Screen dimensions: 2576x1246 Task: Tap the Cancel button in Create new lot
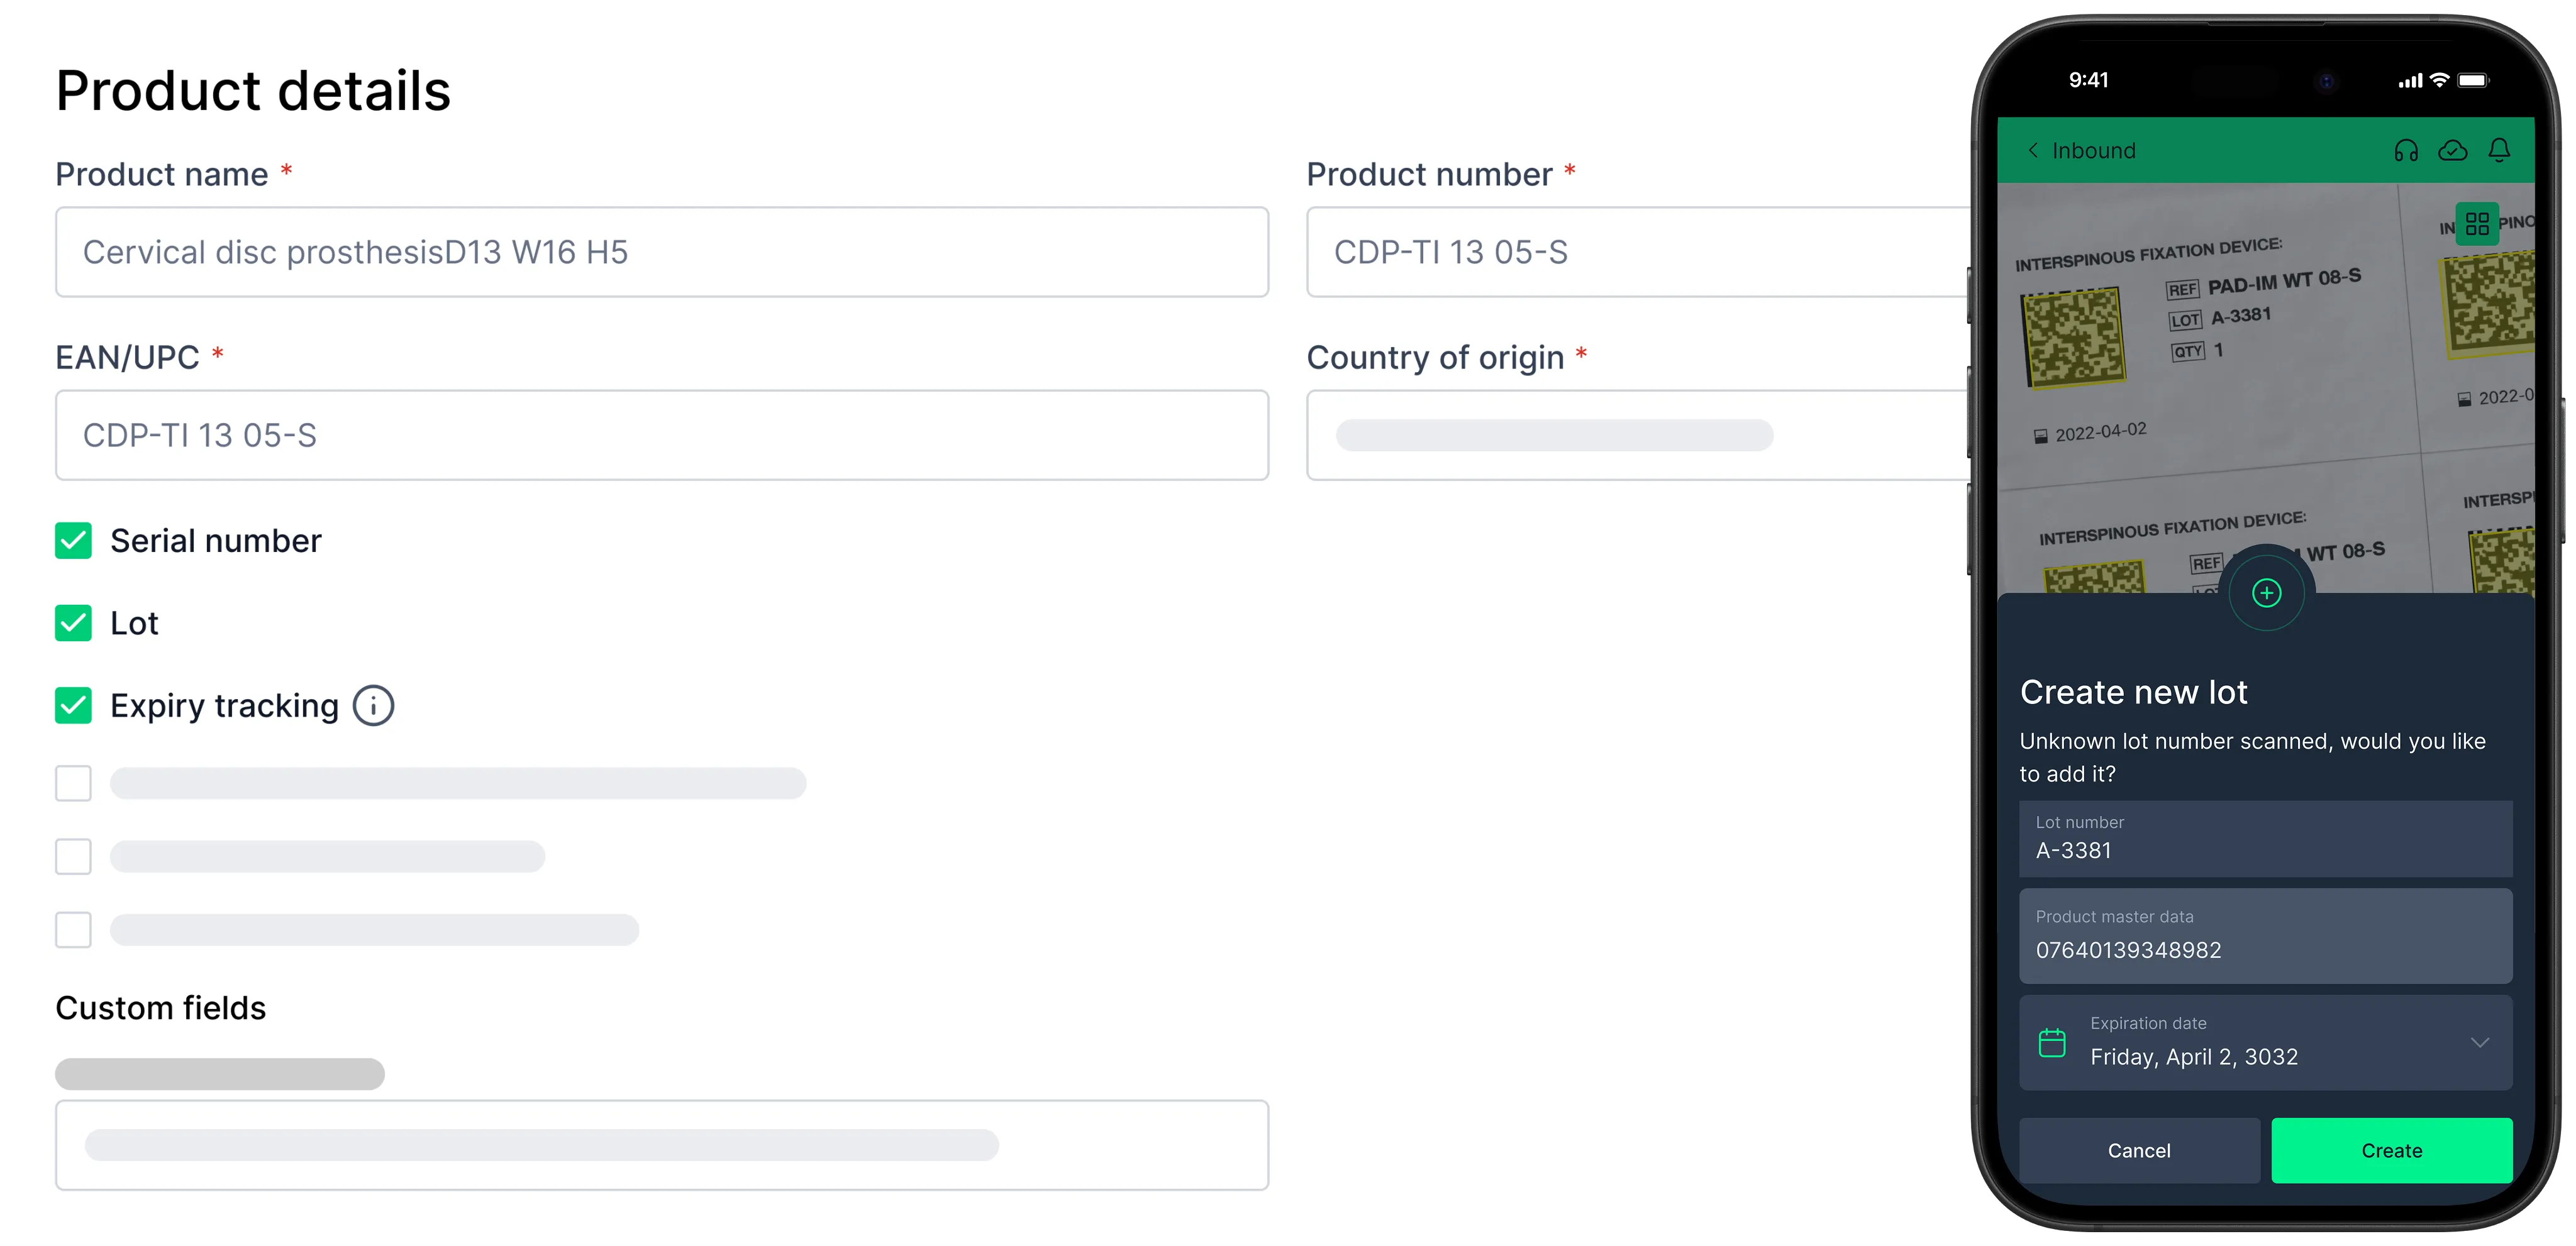click(x=2139, y=1150)
